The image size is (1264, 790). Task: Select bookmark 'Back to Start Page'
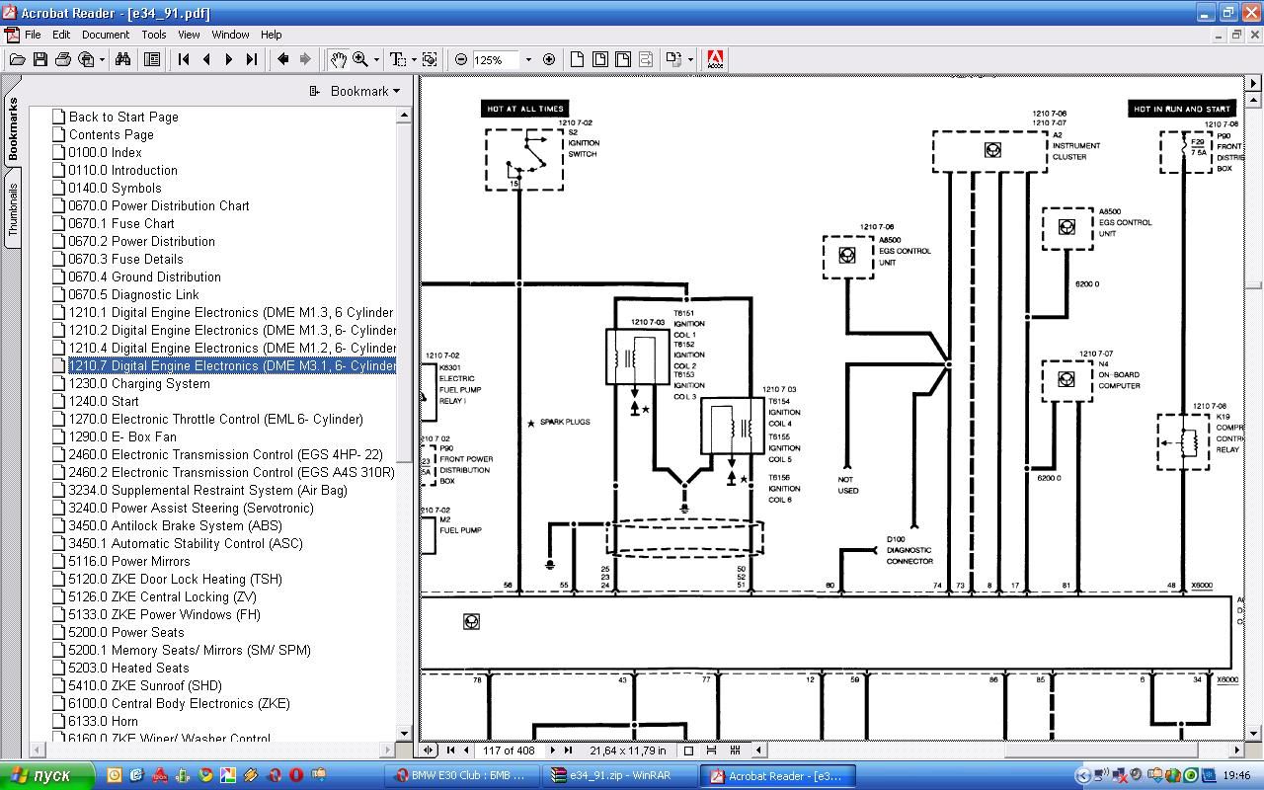click(123, 117)
